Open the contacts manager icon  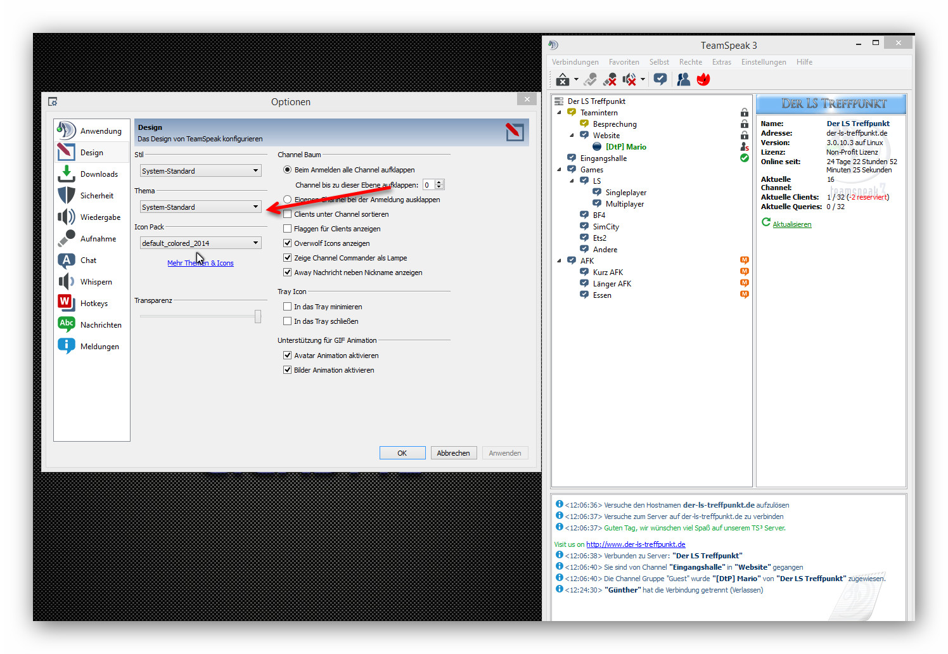click(683, 79)
